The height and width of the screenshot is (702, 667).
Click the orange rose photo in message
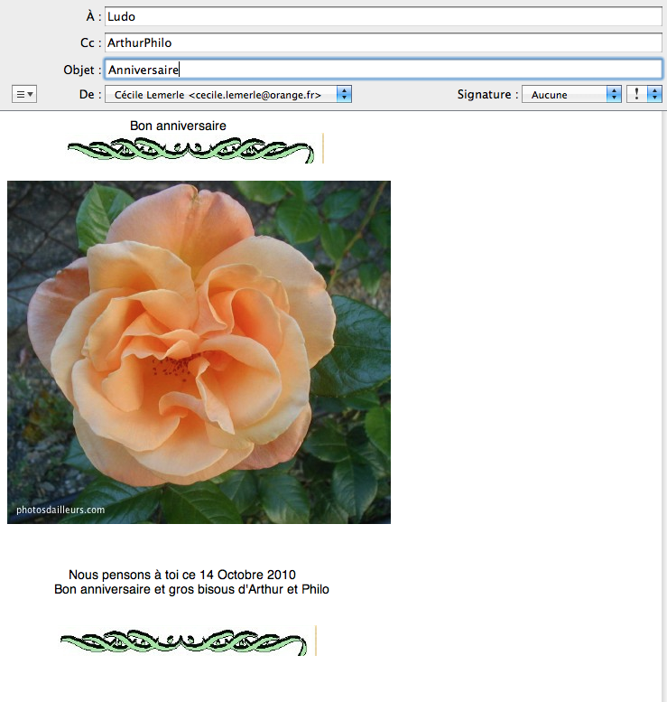[x=199, y=352]
